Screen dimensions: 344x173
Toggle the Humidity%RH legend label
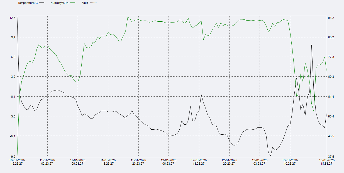click(59, 3)
